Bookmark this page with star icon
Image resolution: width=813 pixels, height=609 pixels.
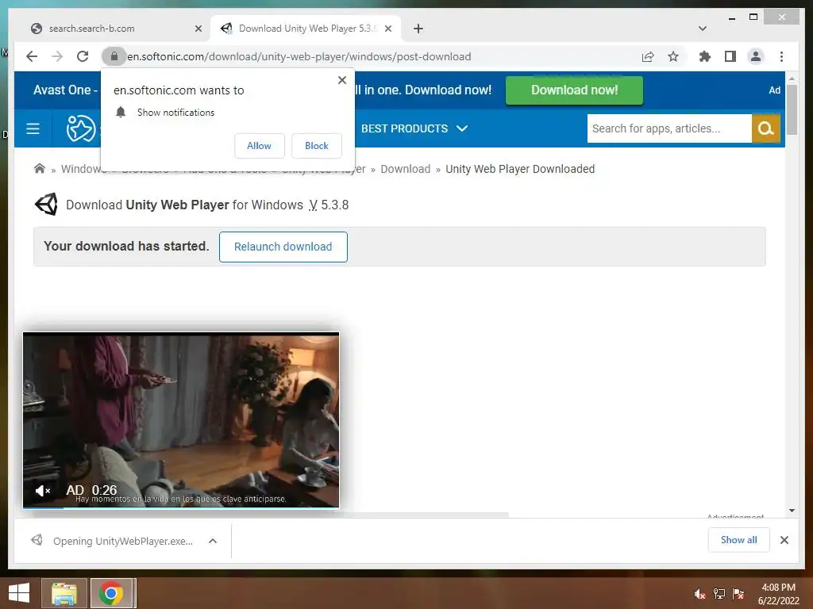pos(673,56)
